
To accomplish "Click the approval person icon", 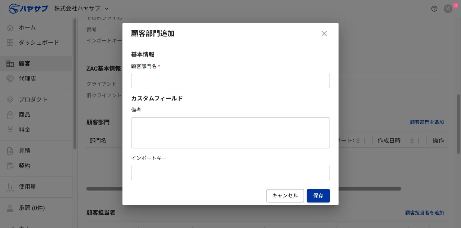I will (x=10, y=208).
